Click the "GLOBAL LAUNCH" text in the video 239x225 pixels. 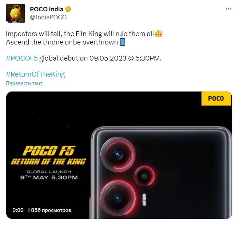49,171
